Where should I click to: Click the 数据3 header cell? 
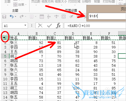click(73, 38)
